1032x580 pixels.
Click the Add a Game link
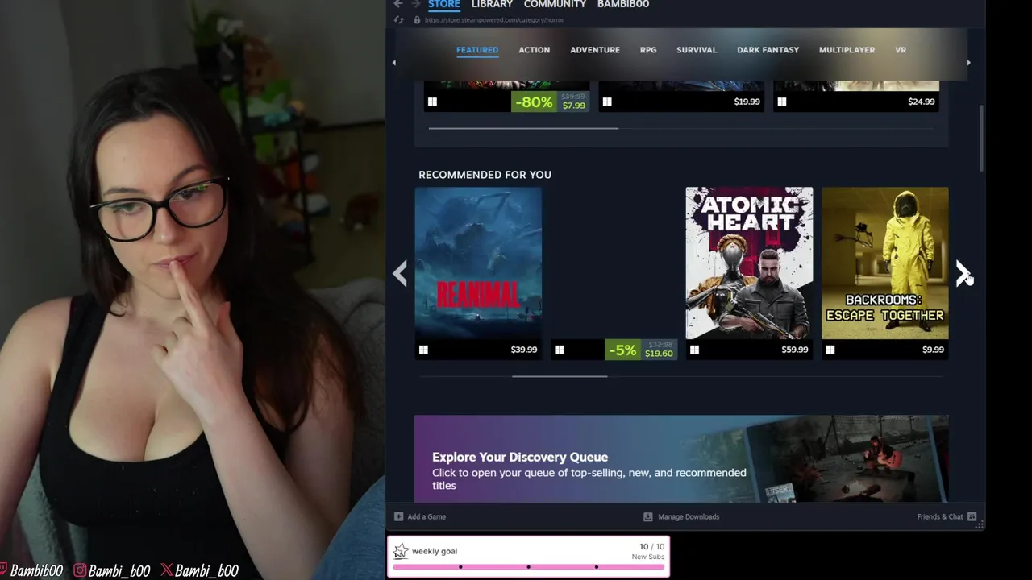427,516
